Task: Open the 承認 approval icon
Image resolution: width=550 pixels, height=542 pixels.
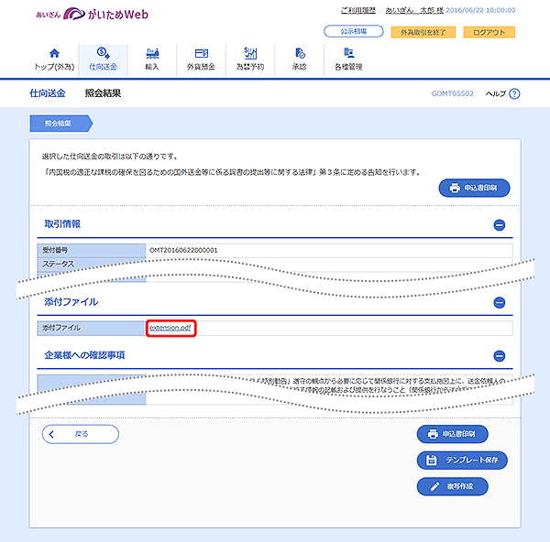Action: pyautogui.click(x=300, y=53)
